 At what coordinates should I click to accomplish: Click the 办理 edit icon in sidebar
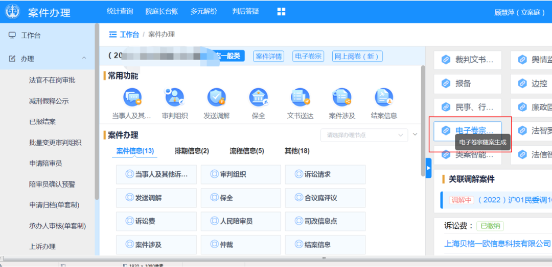click(x=12, y=58)
